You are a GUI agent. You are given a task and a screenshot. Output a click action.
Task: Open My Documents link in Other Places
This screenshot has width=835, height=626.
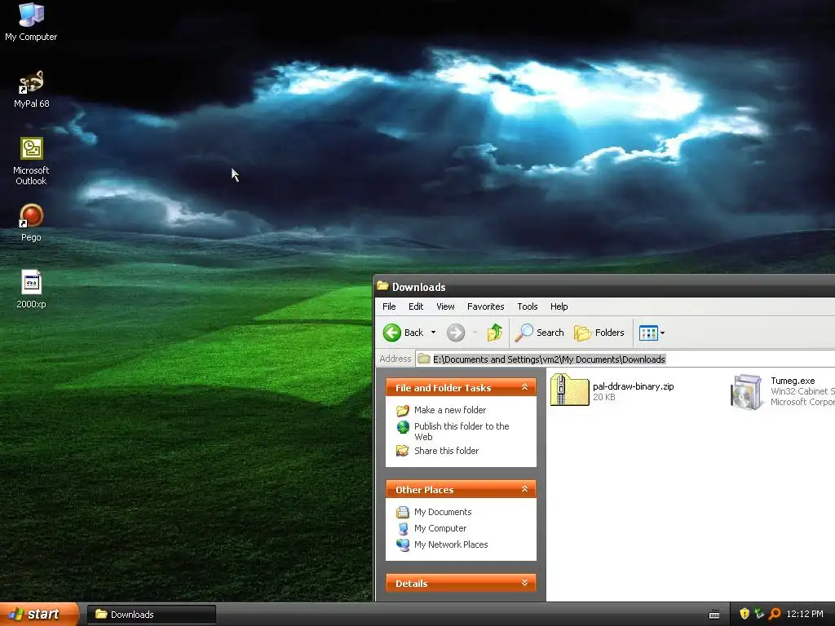click(443, 512)
